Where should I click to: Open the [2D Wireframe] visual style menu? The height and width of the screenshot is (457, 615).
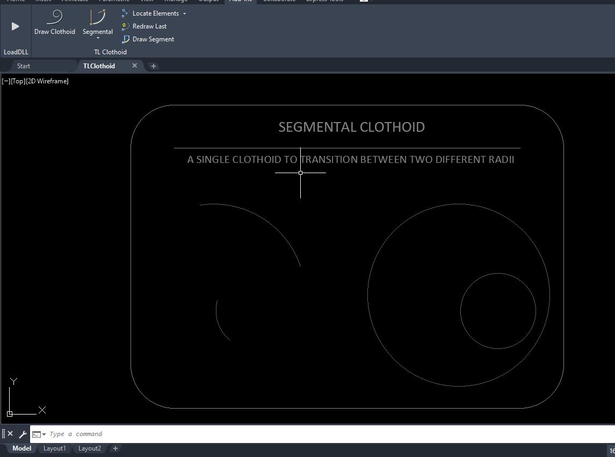pos(47,81)
